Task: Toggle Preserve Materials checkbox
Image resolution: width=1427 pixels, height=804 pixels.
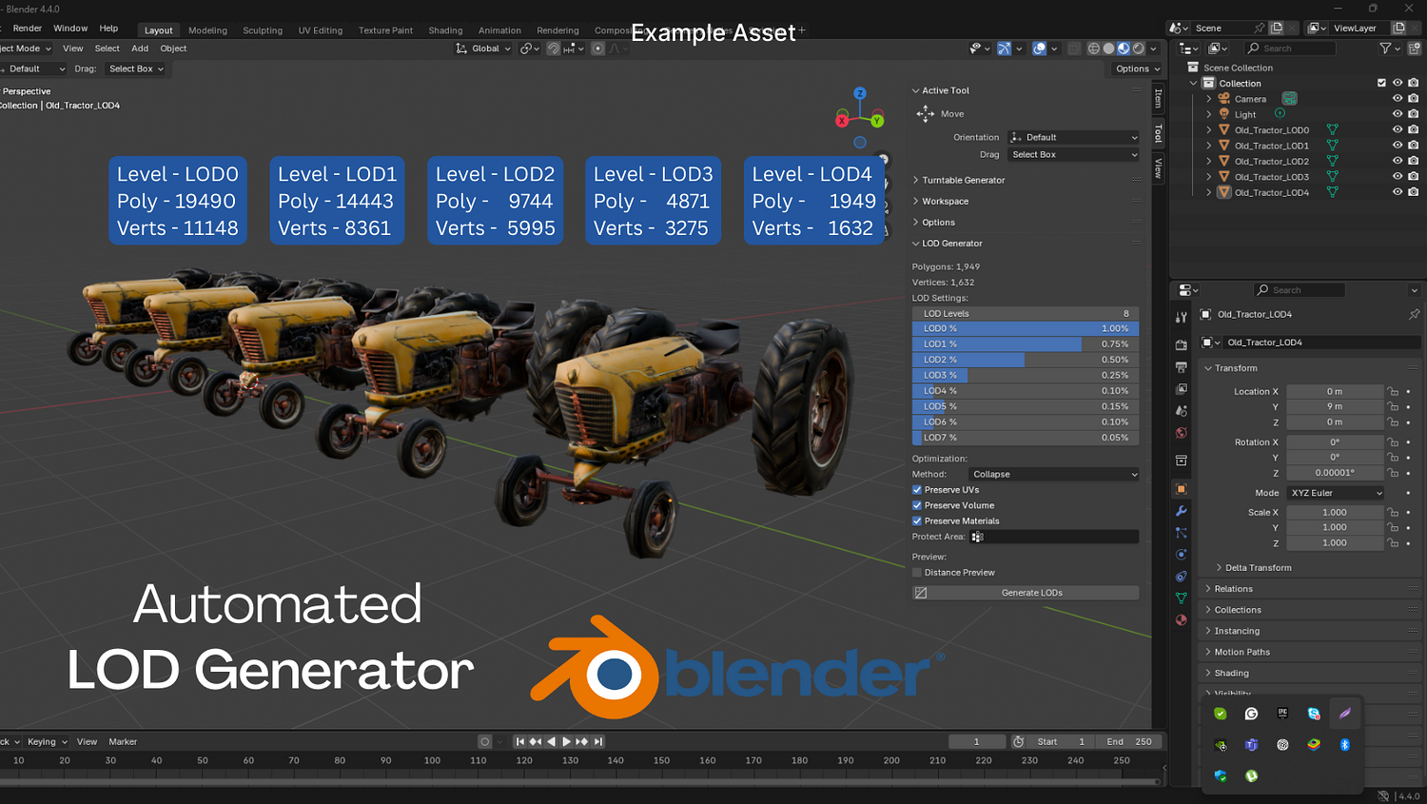Action: coord(917,521)
